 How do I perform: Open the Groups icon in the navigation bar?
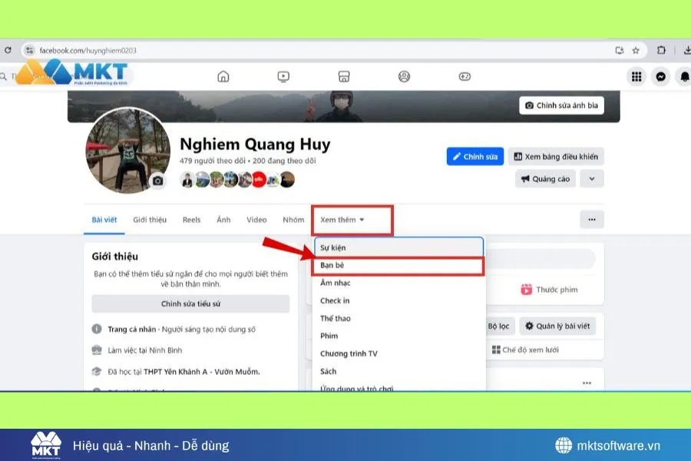pos(403,76)
